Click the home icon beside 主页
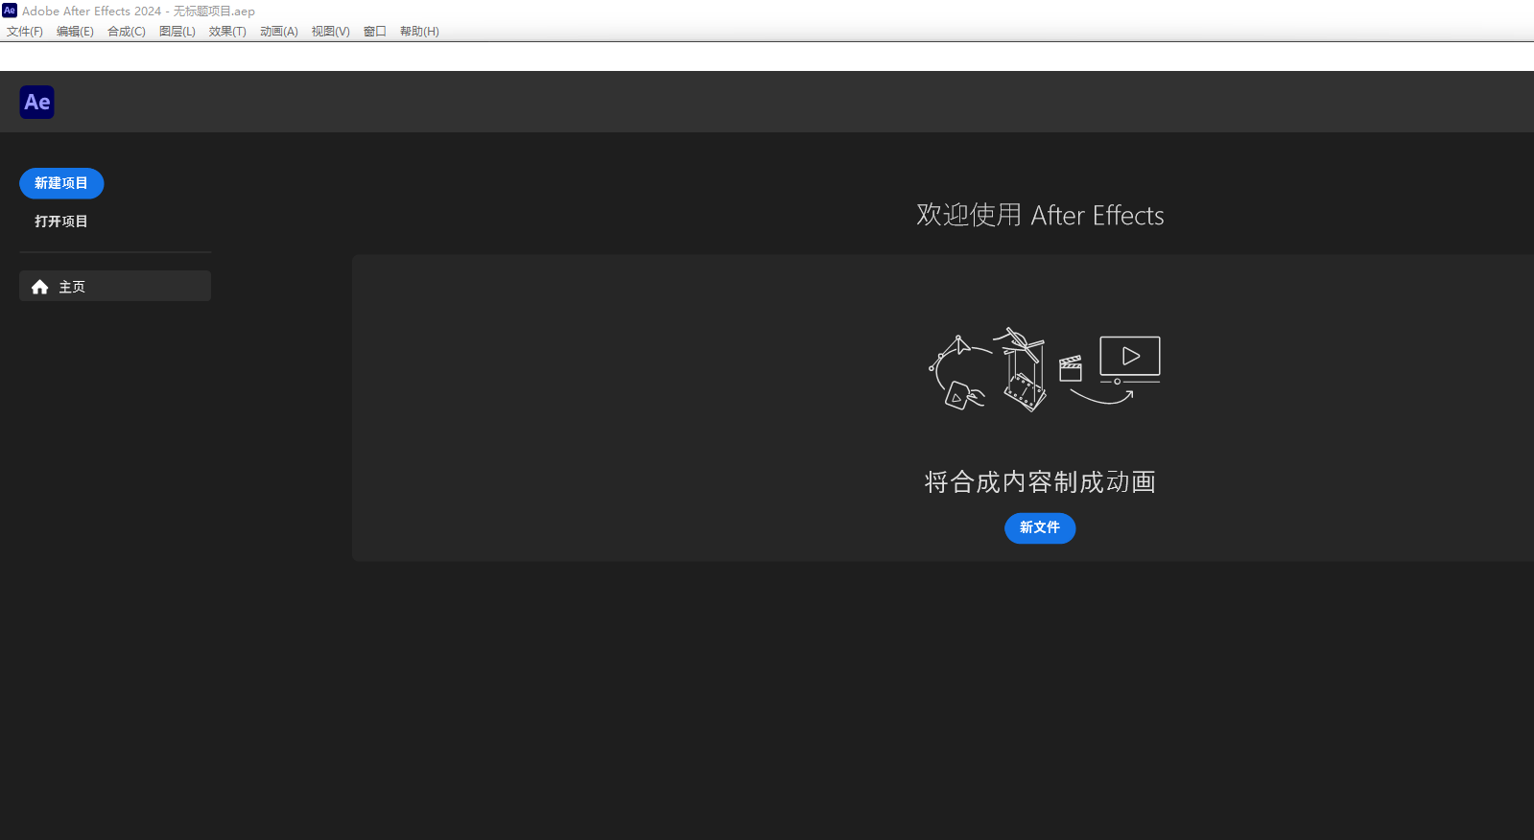The height and width of the screenshot is (840, 1534). (39, 287)
